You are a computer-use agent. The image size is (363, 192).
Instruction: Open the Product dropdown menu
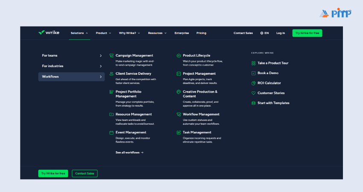[103, 33]
